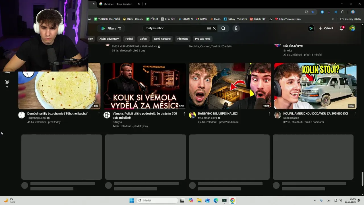
Task: Open the GEMINI AI bookmark
Action: (186, 19)
